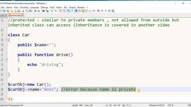Click the 'length : 460' status entry
Screen dimensions: 191x107
coord(77,105)
